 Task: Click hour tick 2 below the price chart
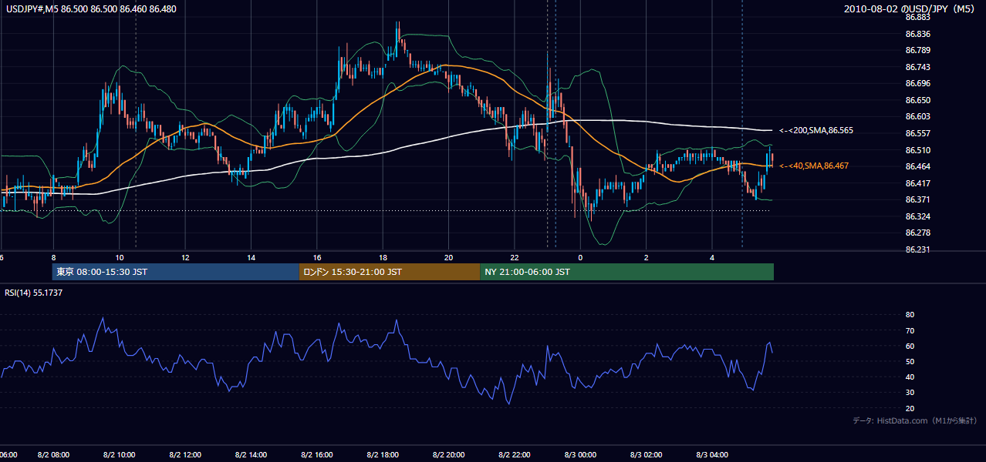click(647, 258)
